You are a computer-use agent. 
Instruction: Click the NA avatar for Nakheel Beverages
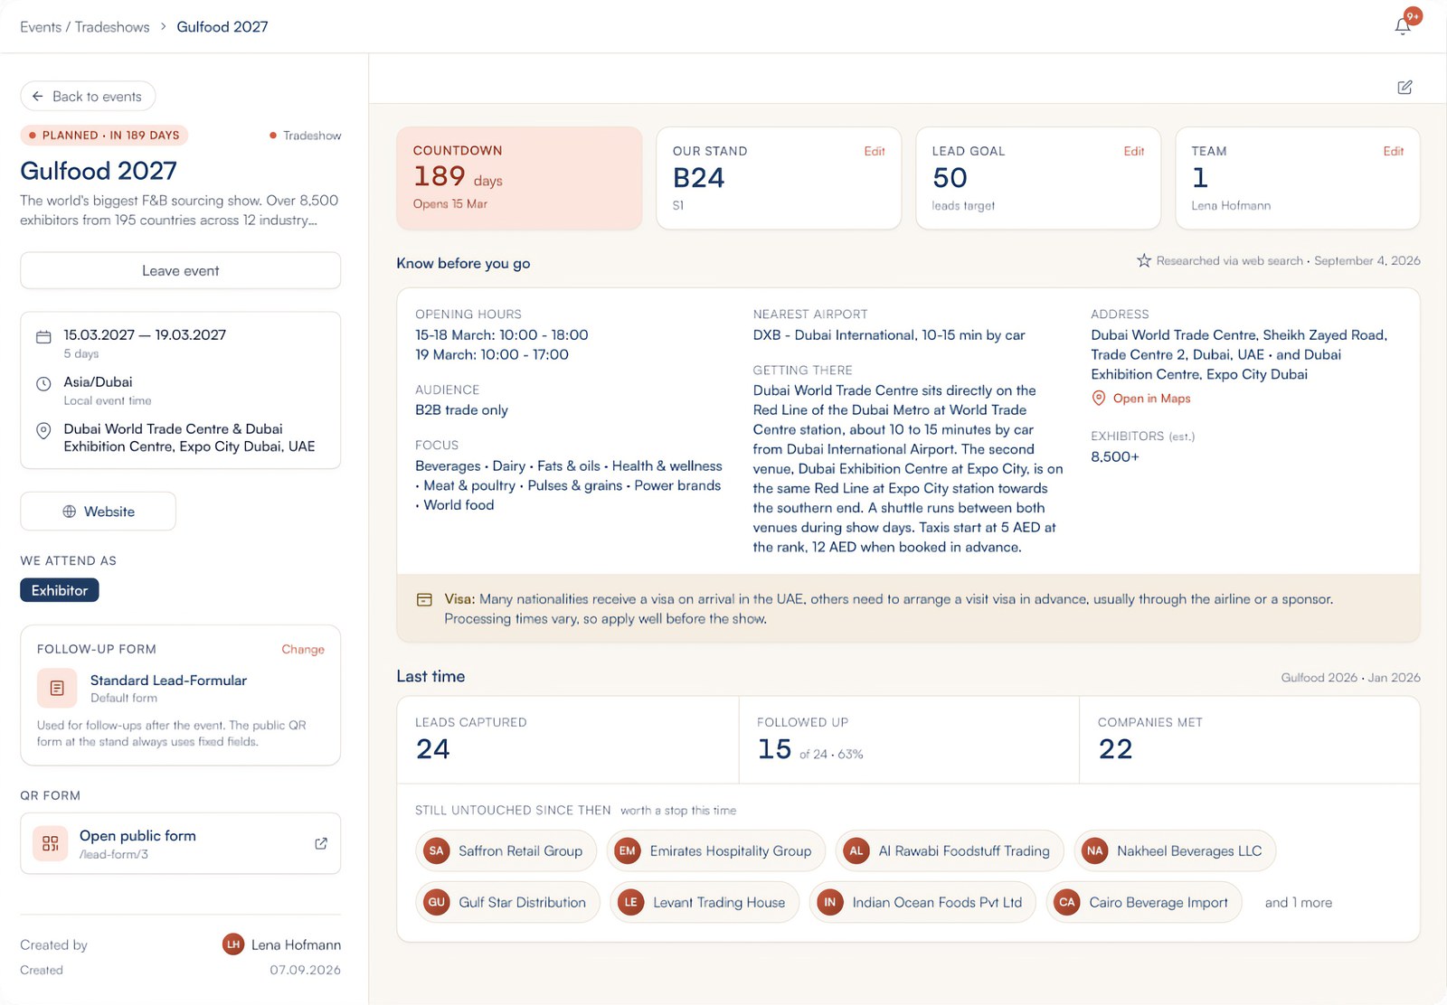coord(1095,850)
